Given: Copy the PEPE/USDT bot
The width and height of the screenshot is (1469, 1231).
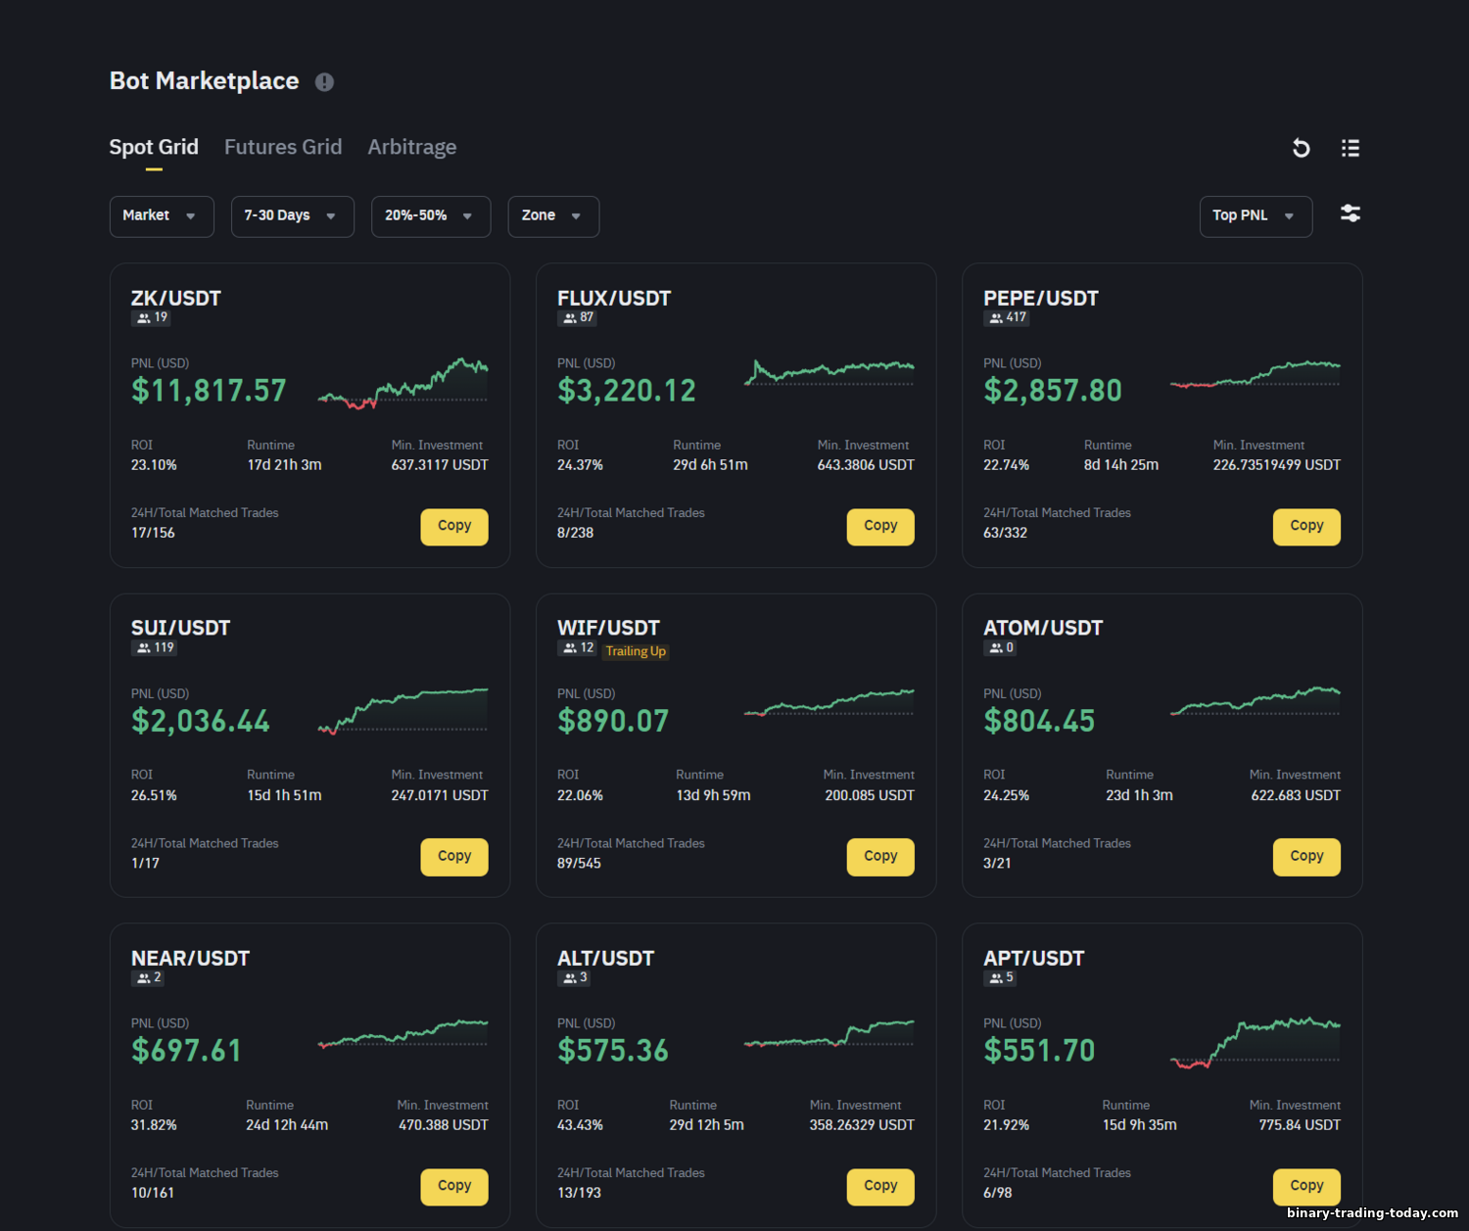Looking at the screenshot, I should (1306, 527).
